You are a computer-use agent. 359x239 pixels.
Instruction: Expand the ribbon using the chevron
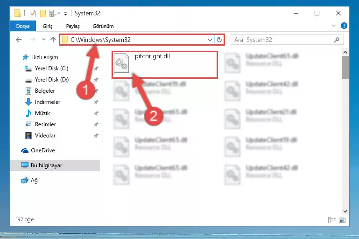click(x=334, y=26)
